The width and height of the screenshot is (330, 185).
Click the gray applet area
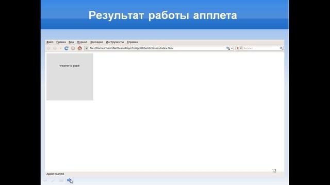70,77
